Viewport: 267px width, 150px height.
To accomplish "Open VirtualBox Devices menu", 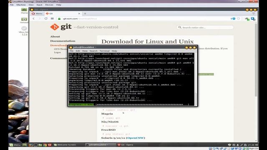I will (49, 5).
